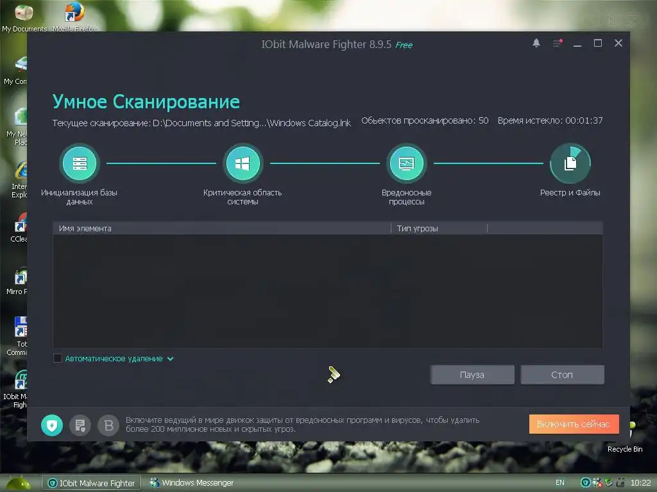Stop the scan with Стоп button

click(562, 375)
